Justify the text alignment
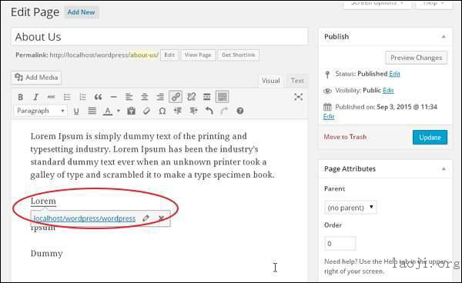This screenshot has width=462, height=283. click(92, 112)
